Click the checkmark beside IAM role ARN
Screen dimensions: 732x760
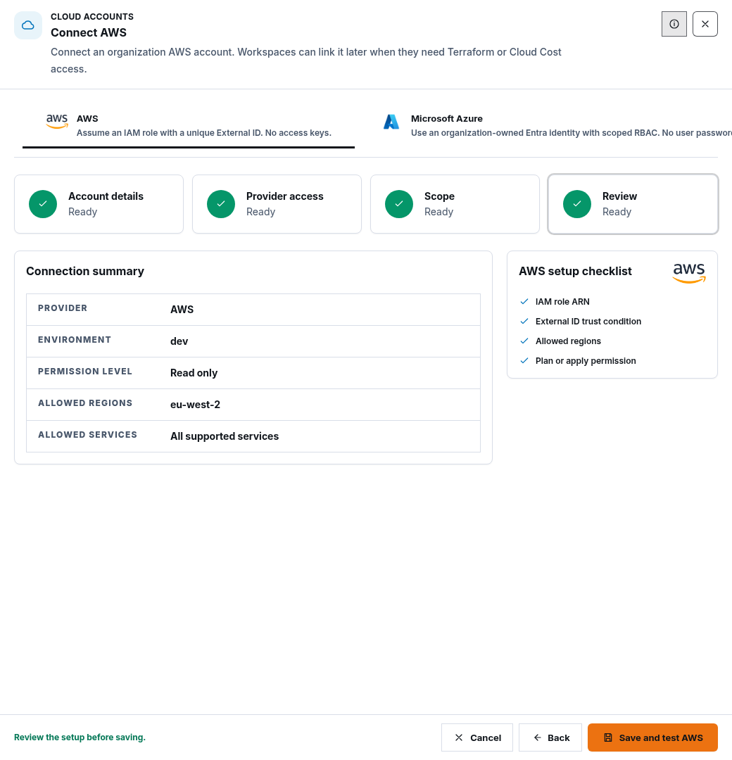coord(524,301)
